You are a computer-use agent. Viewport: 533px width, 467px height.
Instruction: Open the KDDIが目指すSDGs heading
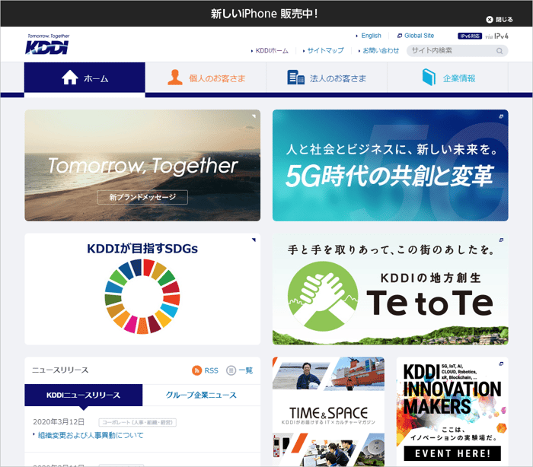142,249
